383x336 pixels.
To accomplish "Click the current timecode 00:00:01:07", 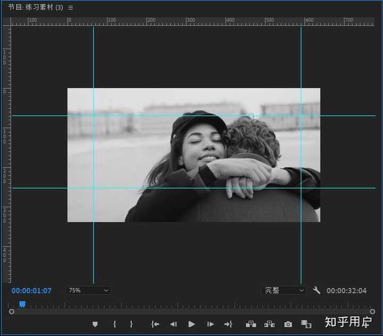I will coord(31,291).
